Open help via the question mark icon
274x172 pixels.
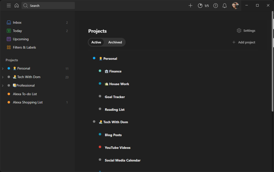(x=215, y=5)
